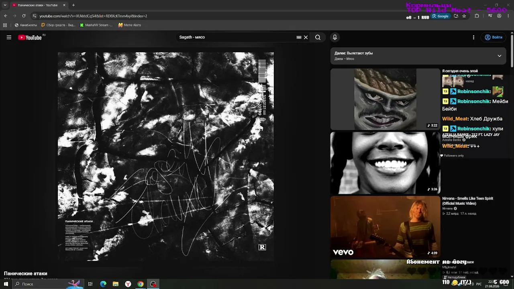This screenshot has width=514, height=289.
Task: Reload the current page
Action: 24,16
